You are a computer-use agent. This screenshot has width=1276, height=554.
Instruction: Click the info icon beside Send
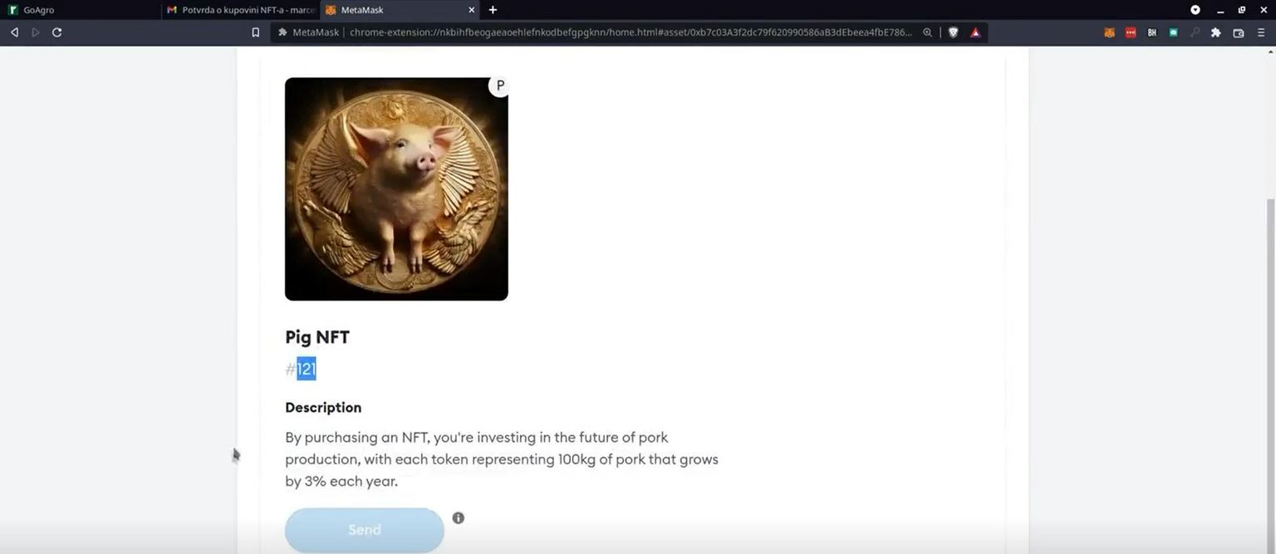[459, 518]
